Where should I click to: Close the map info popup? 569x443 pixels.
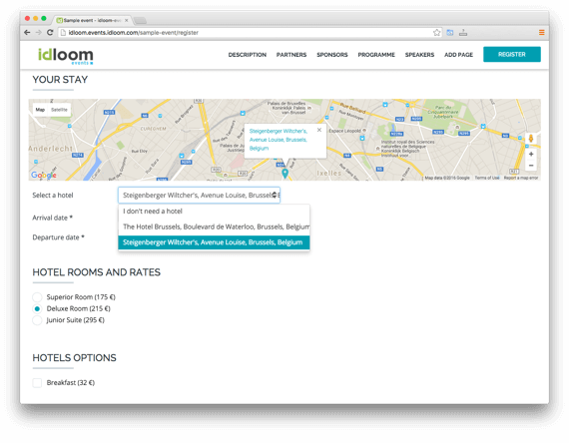coord(319,130)
